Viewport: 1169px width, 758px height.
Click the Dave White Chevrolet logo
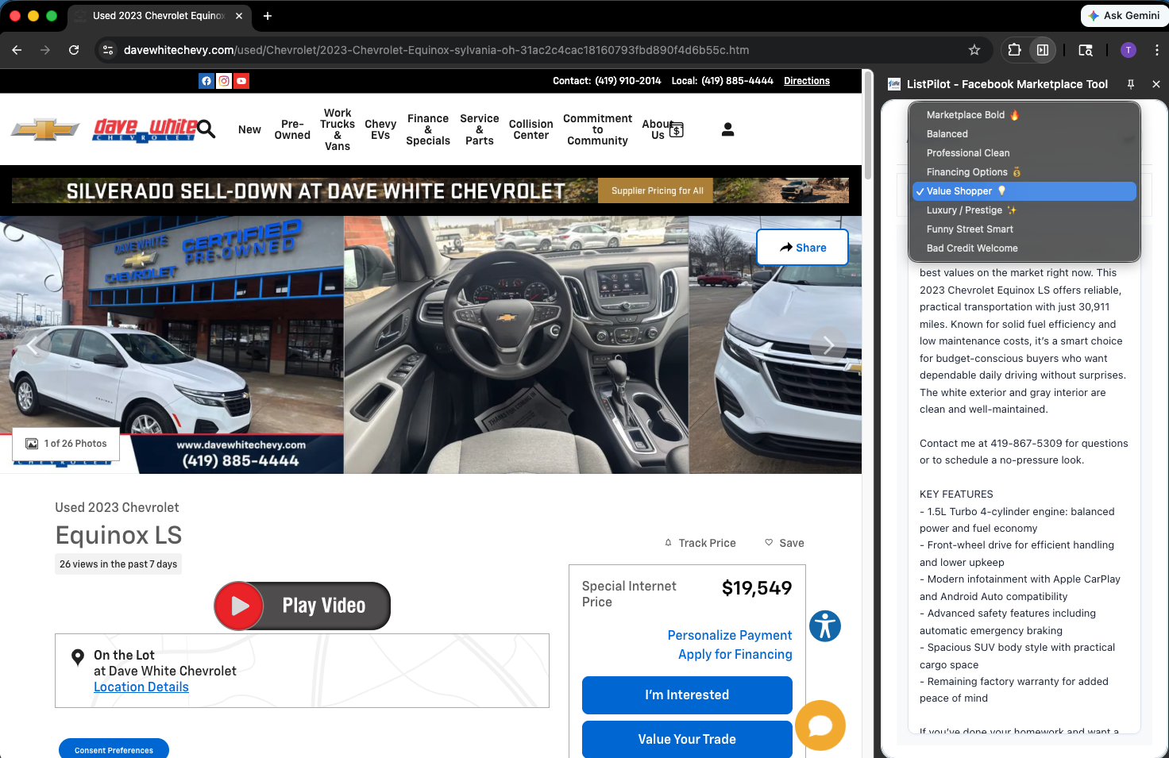coord(145,129)
